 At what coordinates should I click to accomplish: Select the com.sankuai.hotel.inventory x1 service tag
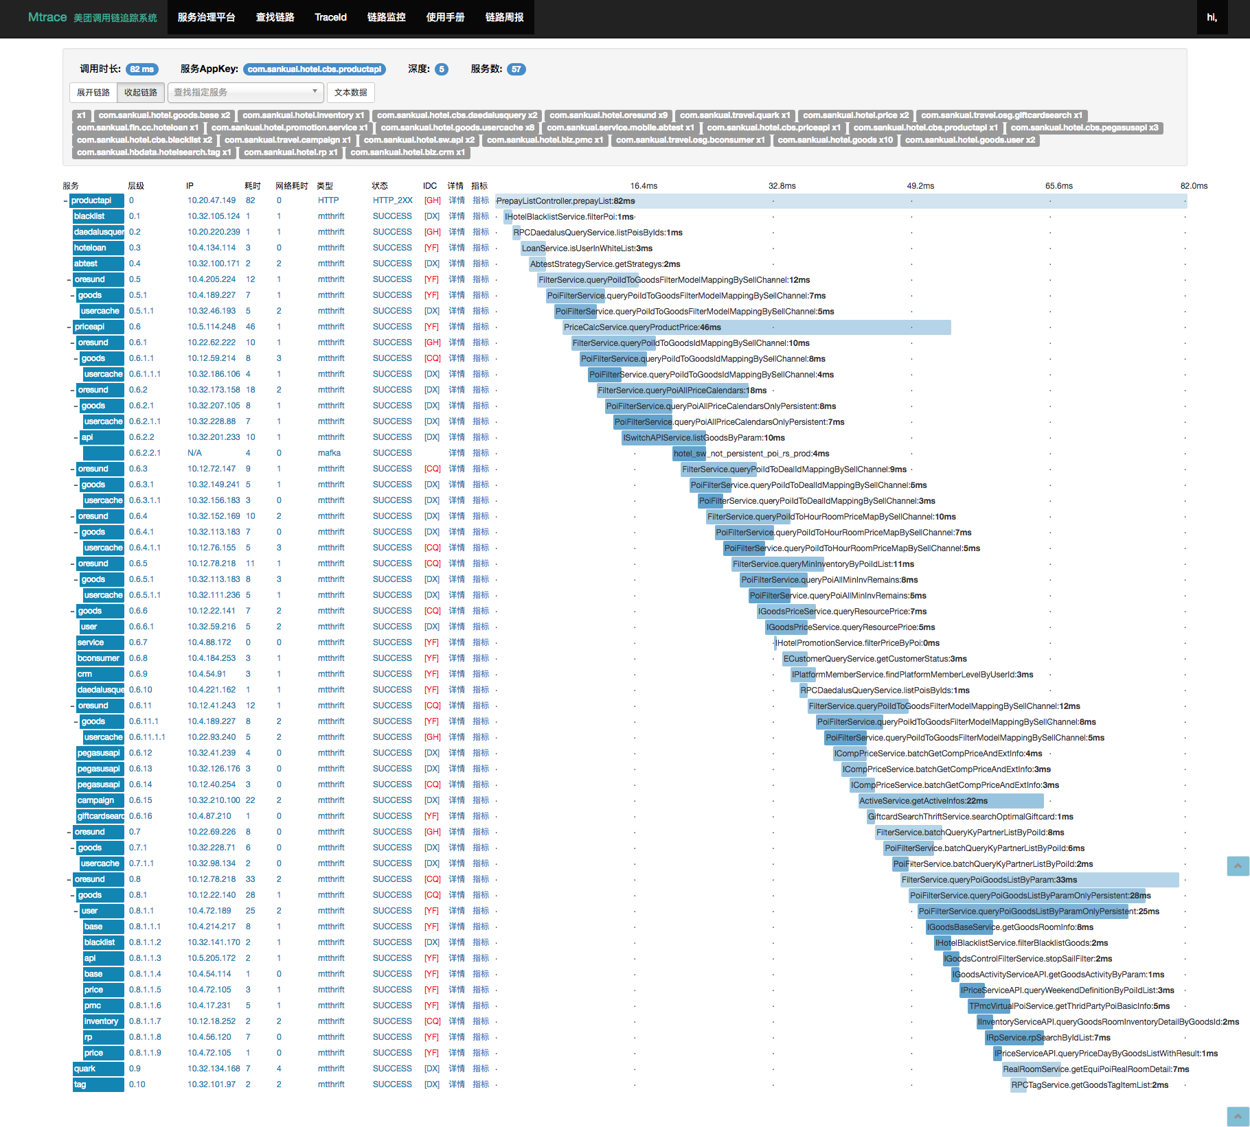tap(304, 115)
